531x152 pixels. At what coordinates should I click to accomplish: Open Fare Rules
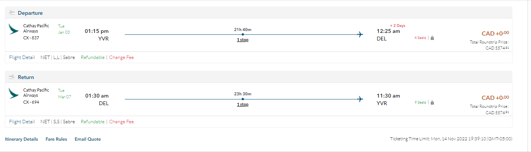tap(56, 139)
